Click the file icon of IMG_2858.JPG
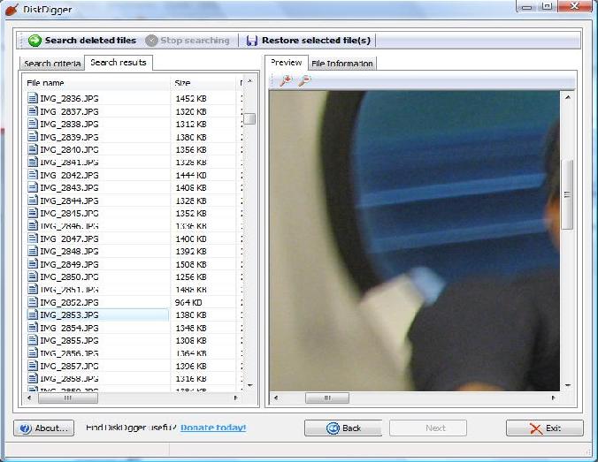Screen dimensions: 598x462 (33, 378)
